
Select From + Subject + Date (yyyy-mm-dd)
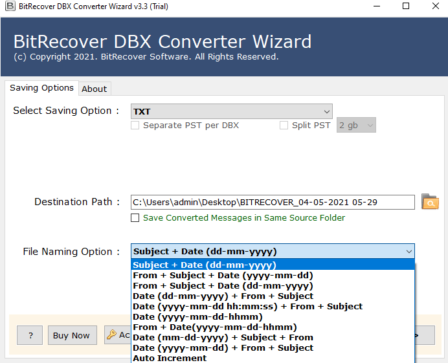[x=273, y=275]
